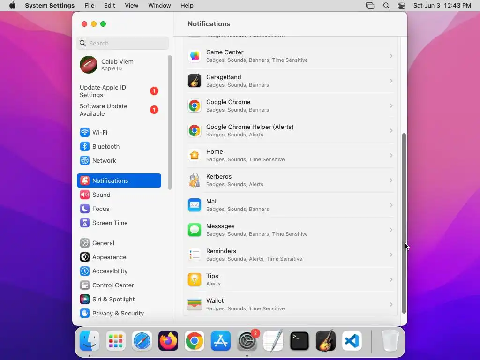The width and height of the screenshot is (480, 360).
Task: Select Notifications in the sidebar
Action: tap(119, 180)
